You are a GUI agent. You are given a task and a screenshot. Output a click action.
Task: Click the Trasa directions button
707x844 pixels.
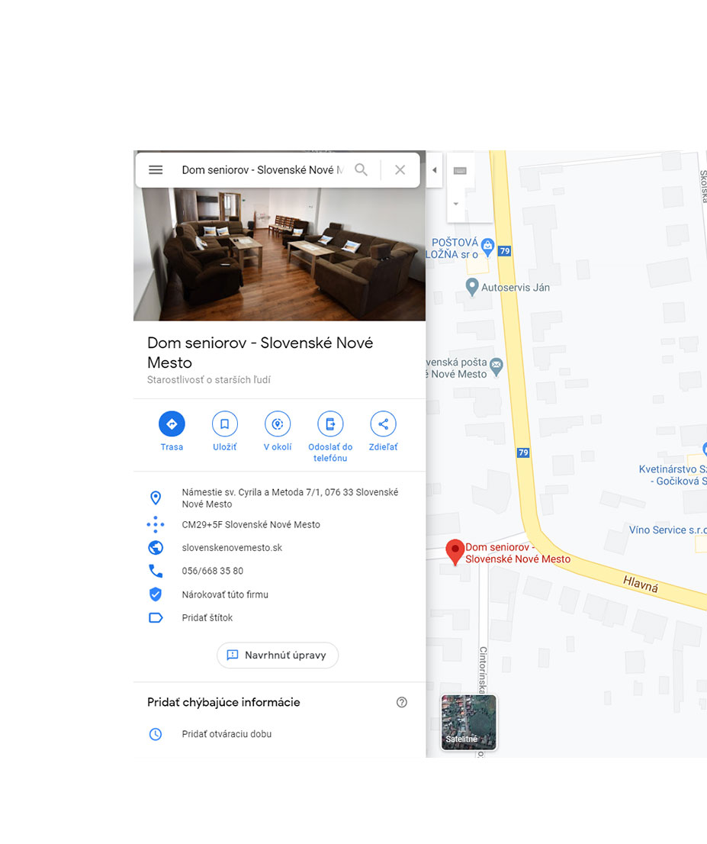tap(172, 430)
